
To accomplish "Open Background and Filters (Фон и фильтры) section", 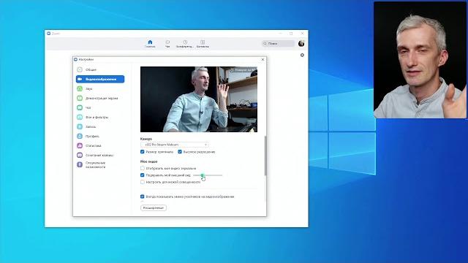I will click(x=97, y=117).
